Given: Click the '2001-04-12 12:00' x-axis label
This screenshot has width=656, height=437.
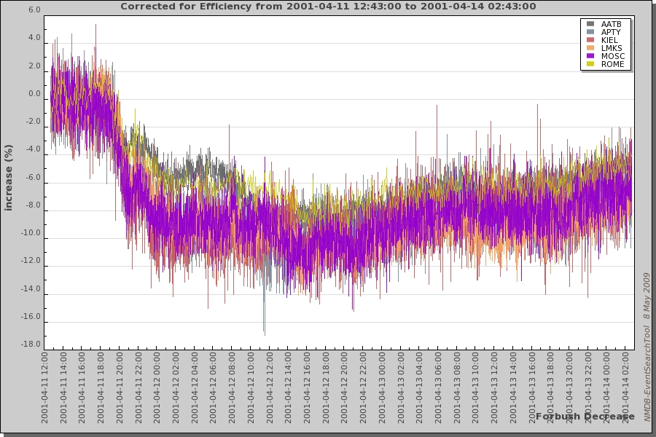Looking at the screenshot, I should 269,387.
